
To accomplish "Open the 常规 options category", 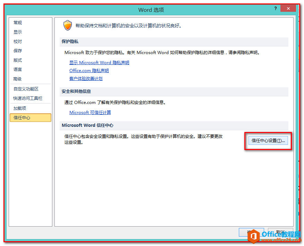I will pos(18,23).
